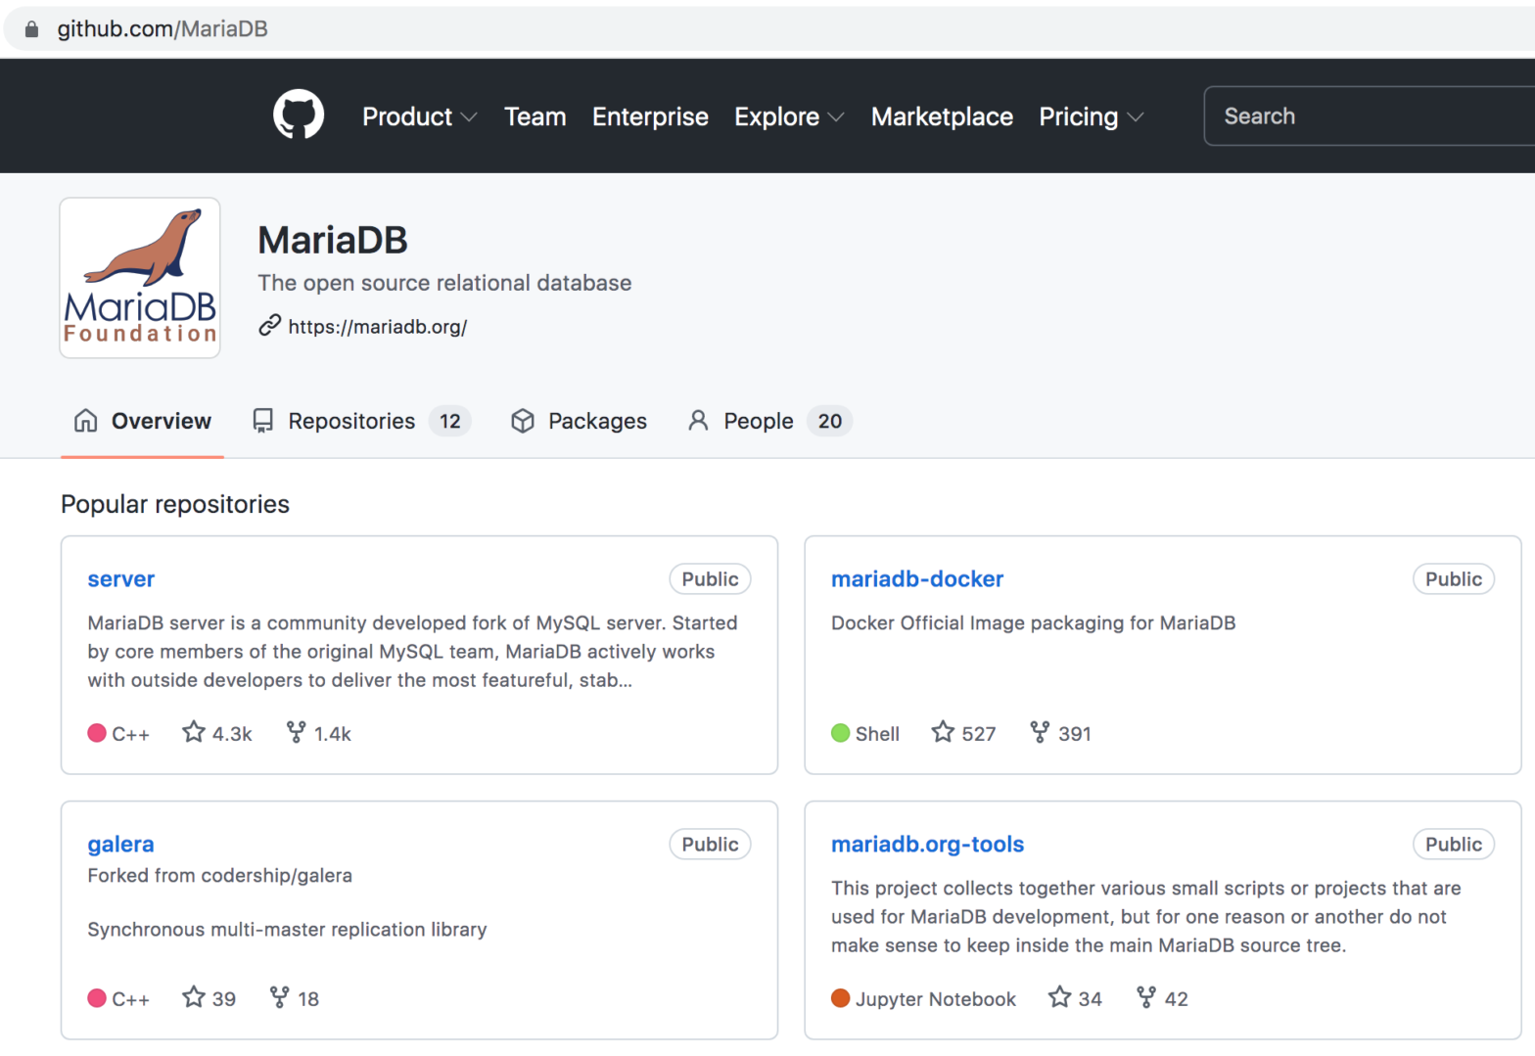Select the Overview tab
The height and width of the screenshot is (1056, 1535).
143,421
